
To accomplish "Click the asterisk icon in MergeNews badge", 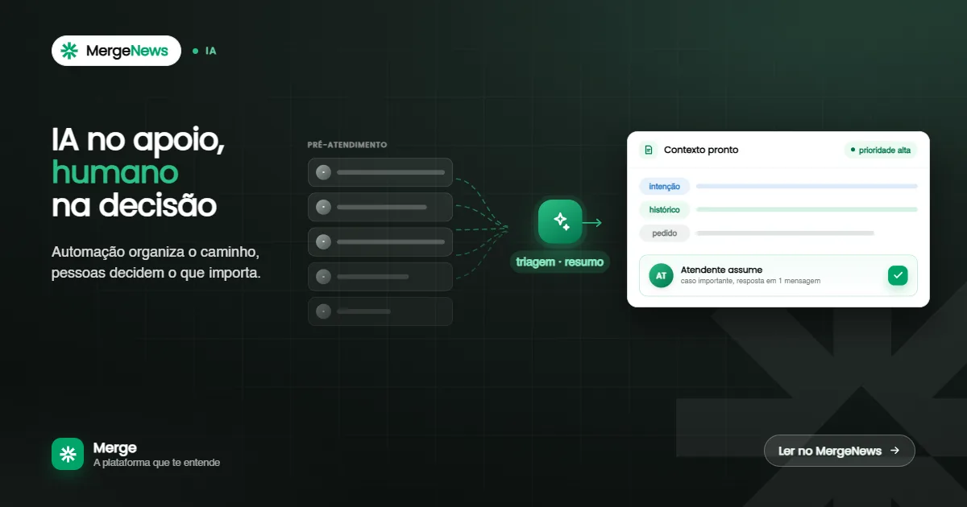I will click(69, 51).
